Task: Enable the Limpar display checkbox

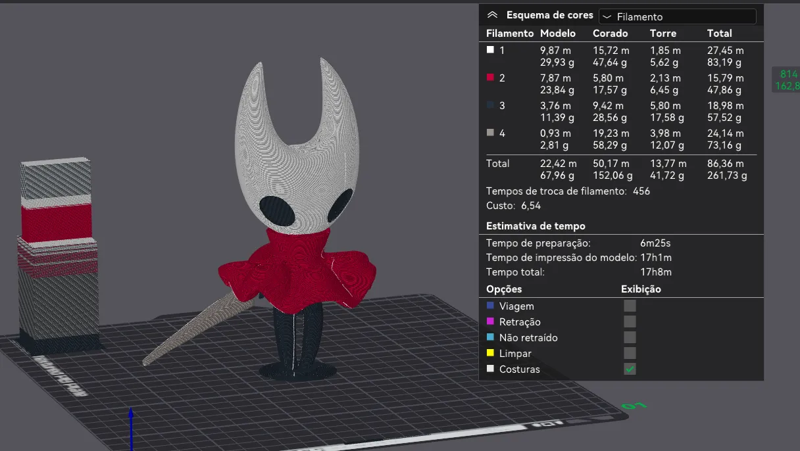Action: pos(630,353)
